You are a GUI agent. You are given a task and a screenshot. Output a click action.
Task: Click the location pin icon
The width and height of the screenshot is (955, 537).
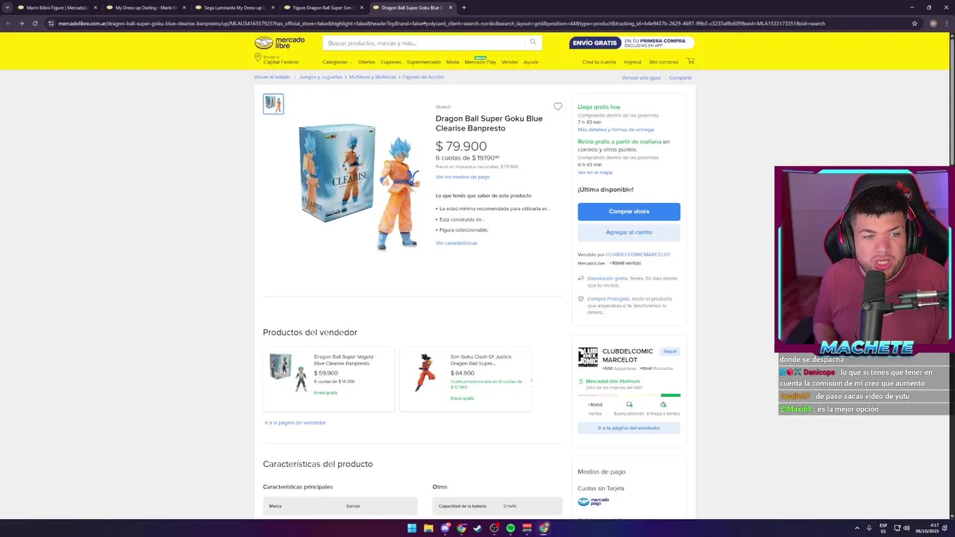[257, 58]
